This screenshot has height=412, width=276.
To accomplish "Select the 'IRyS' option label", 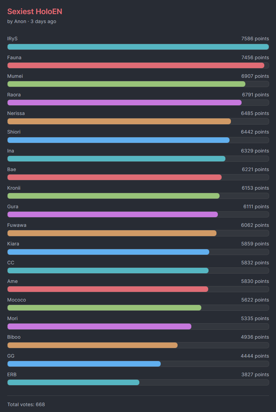I will coord(12,39).
